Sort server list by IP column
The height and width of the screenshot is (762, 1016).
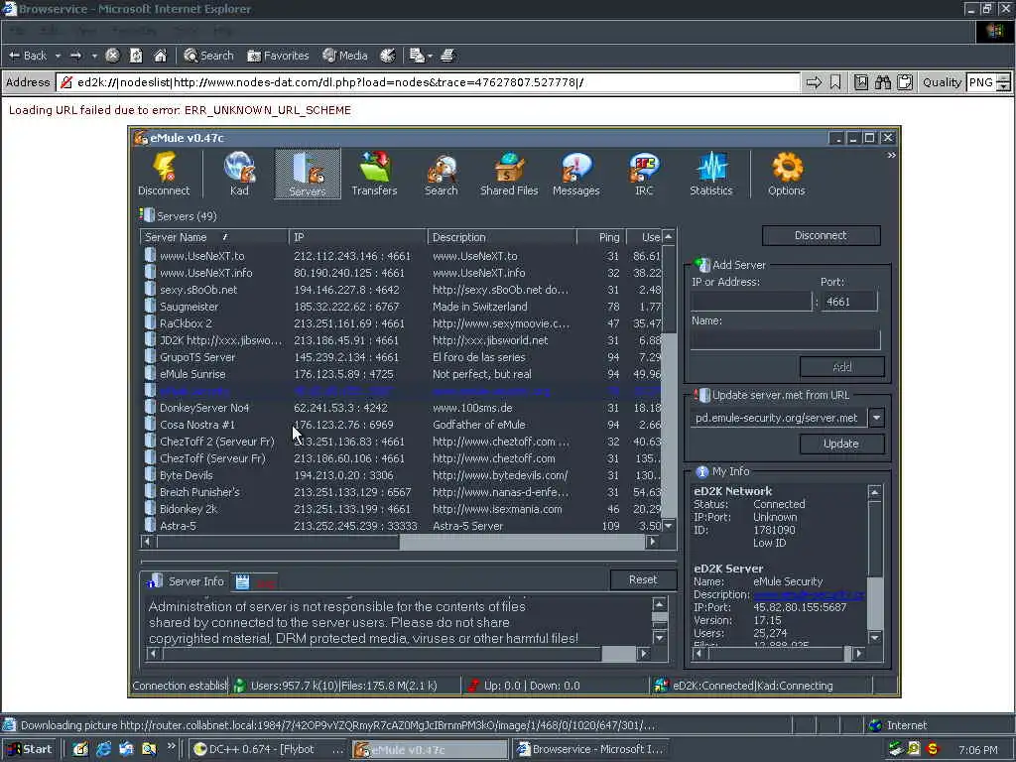[357, 237]
